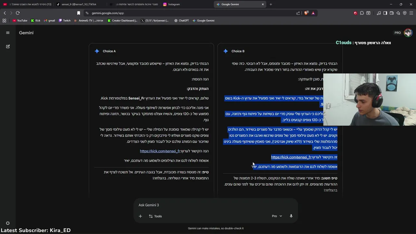Open the gmail bookmark
The image size is (416, 234).
(x=49, y=20)
